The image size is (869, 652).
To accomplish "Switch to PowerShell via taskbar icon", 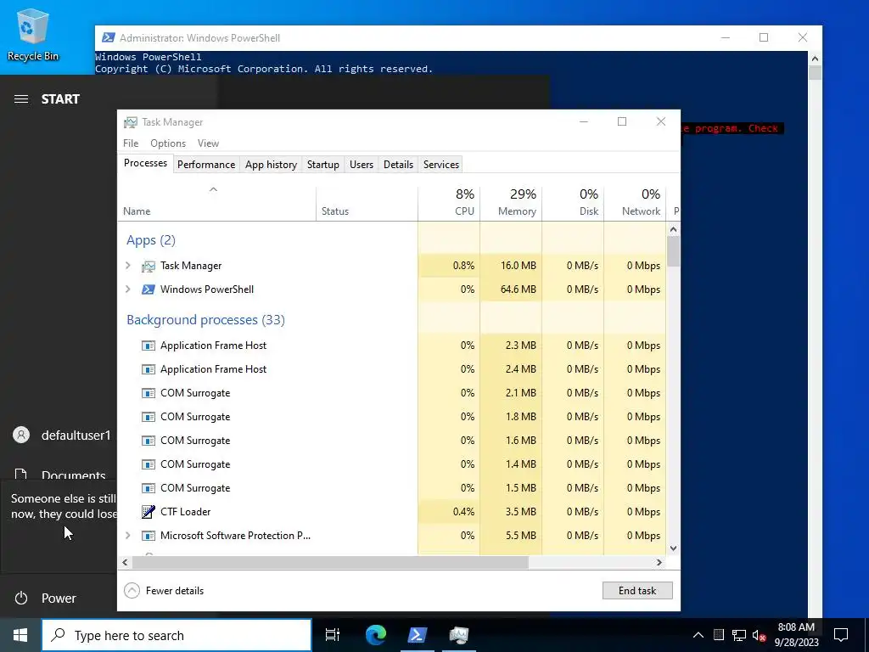I will point(417,635).
